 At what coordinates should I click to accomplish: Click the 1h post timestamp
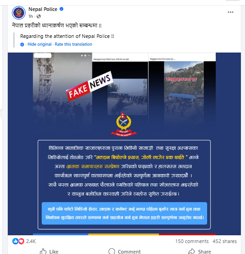click(31, 16)
